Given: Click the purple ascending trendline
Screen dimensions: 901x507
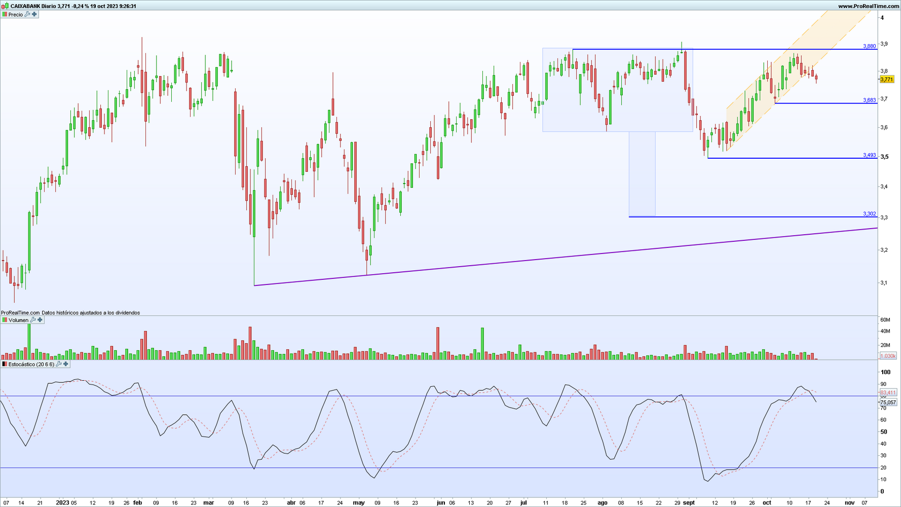Looking at the screenshot, I should click(x=565, y=257).
